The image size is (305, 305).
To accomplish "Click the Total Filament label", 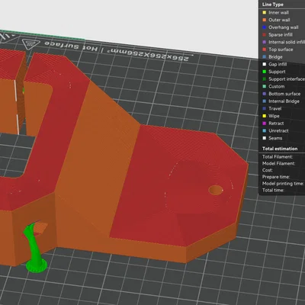I will (278, 157).
